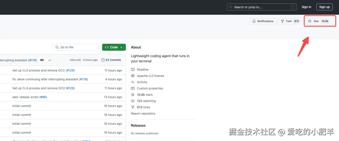Image resolution: width=339 pixels, height=141 pixels.
Task: Click '13 hours ago' timestamp
Action: 113,97
